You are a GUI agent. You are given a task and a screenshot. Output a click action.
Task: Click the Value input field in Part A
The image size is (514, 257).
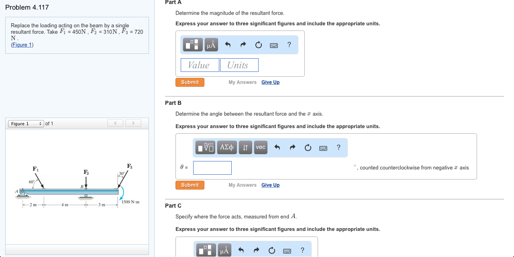click(x=200, y=65)
